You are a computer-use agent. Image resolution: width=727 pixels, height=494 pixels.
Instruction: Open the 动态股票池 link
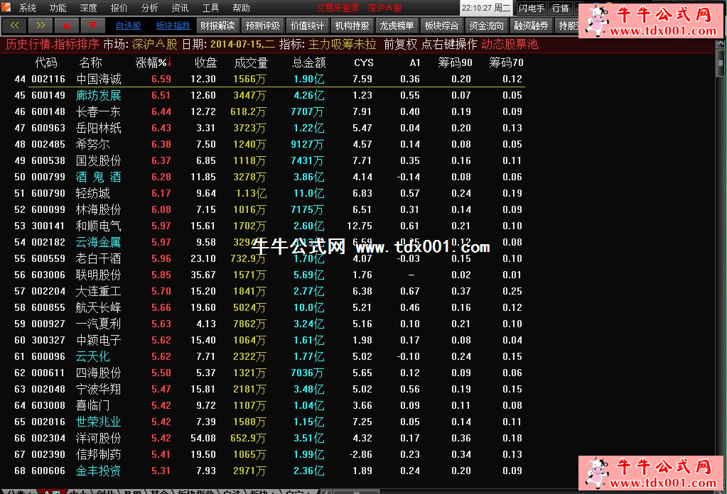click(510, 44)
